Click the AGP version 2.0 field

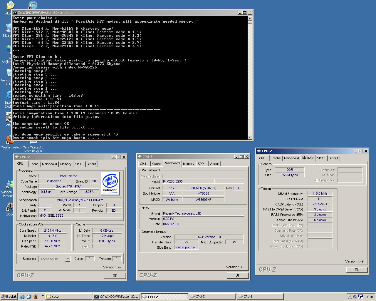(x=209, y=237)
